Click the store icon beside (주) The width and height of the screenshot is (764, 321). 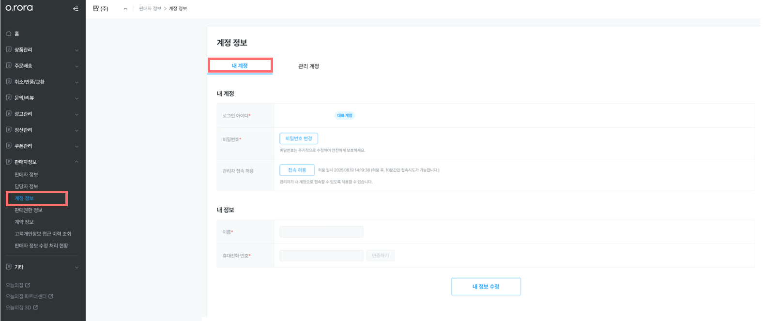[x=95, y=8]
